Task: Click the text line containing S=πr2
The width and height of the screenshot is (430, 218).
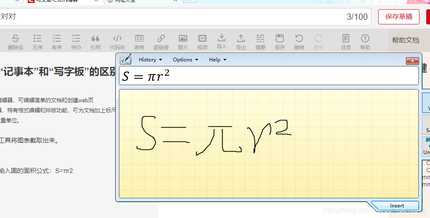Action: point(37,171)
